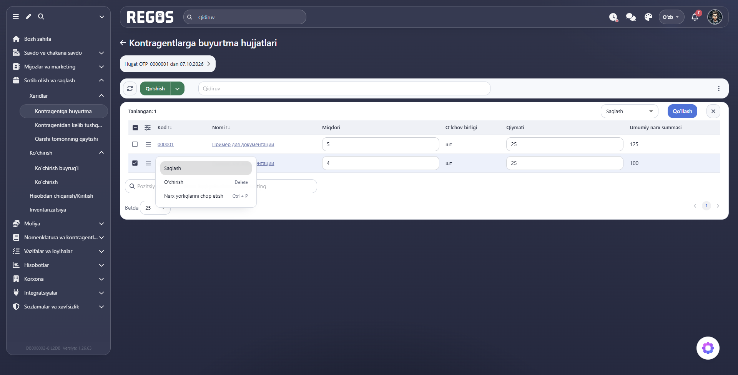Open the Qo'shish dropdown arrow

pyautogui.click(x=178, y=88)
